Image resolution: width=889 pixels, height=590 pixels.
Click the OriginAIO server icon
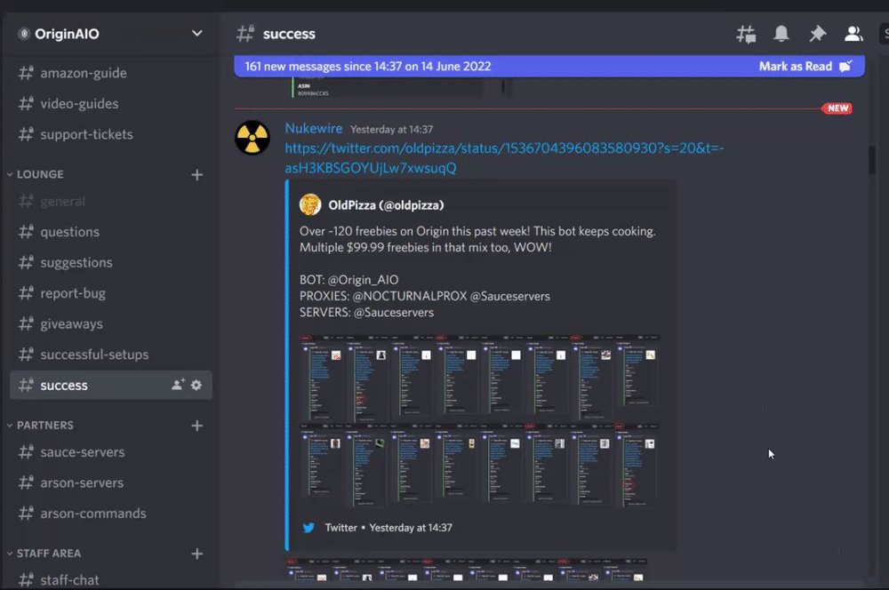coord(24,34)
